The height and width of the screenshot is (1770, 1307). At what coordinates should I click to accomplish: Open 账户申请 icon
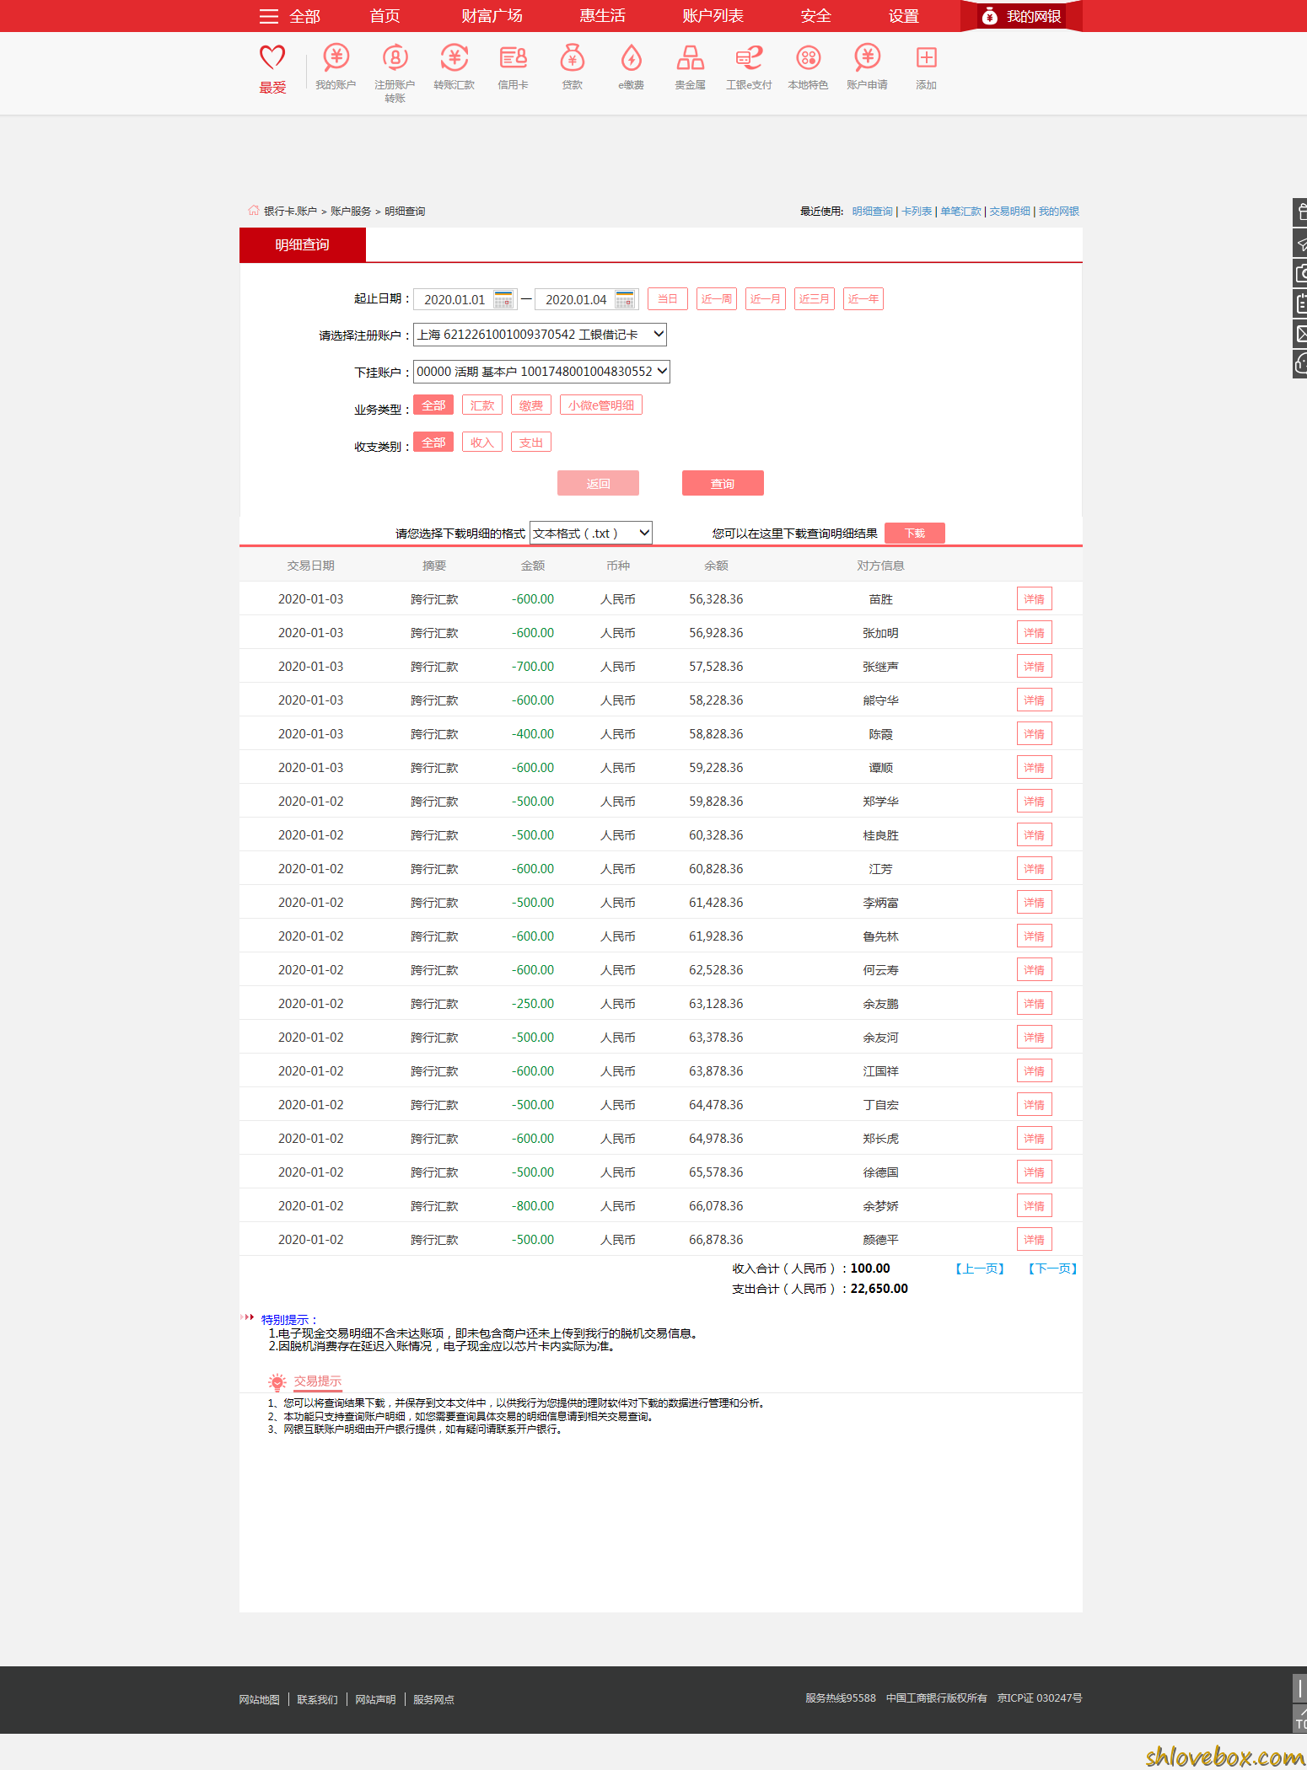click(867, 57)
